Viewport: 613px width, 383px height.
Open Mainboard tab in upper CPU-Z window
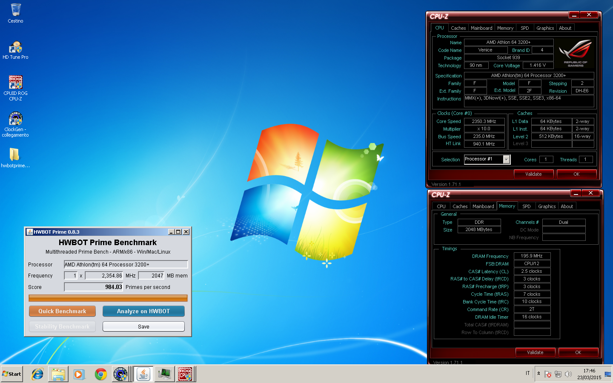tap(481, 28)
